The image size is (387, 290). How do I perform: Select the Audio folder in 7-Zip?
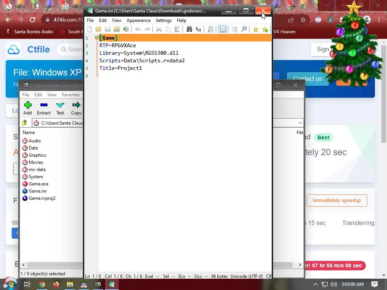(x=32, y=140)
